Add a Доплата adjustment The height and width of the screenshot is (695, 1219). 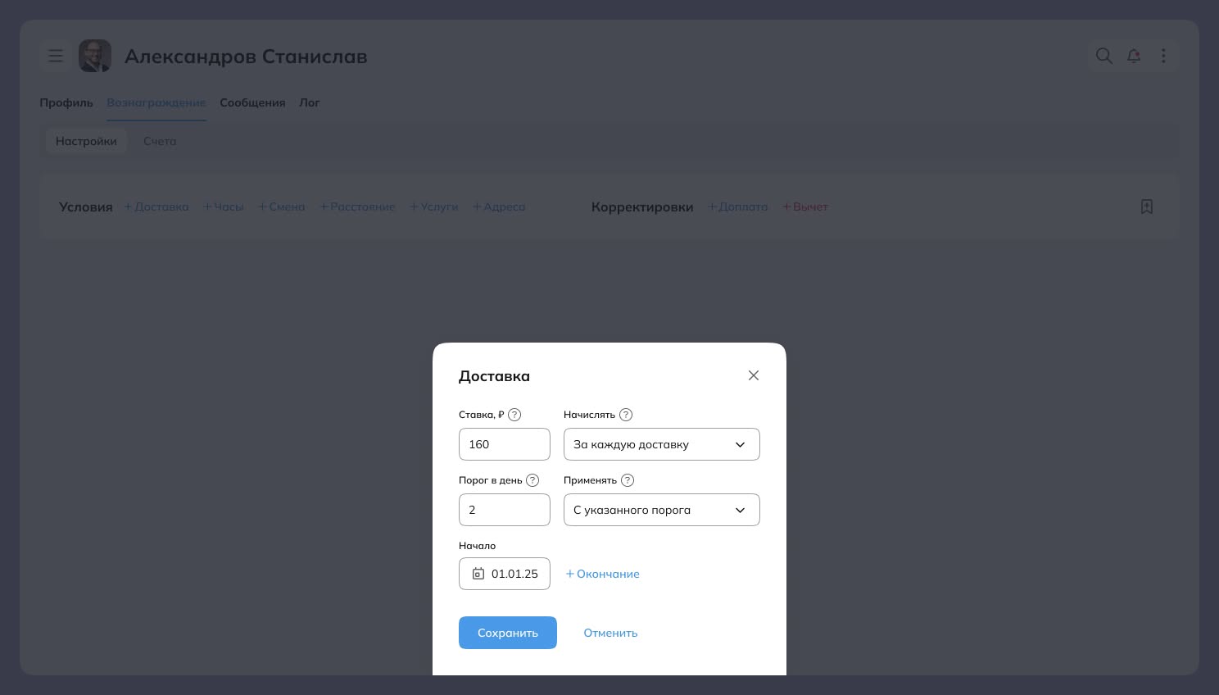click(x=738, y=207)
